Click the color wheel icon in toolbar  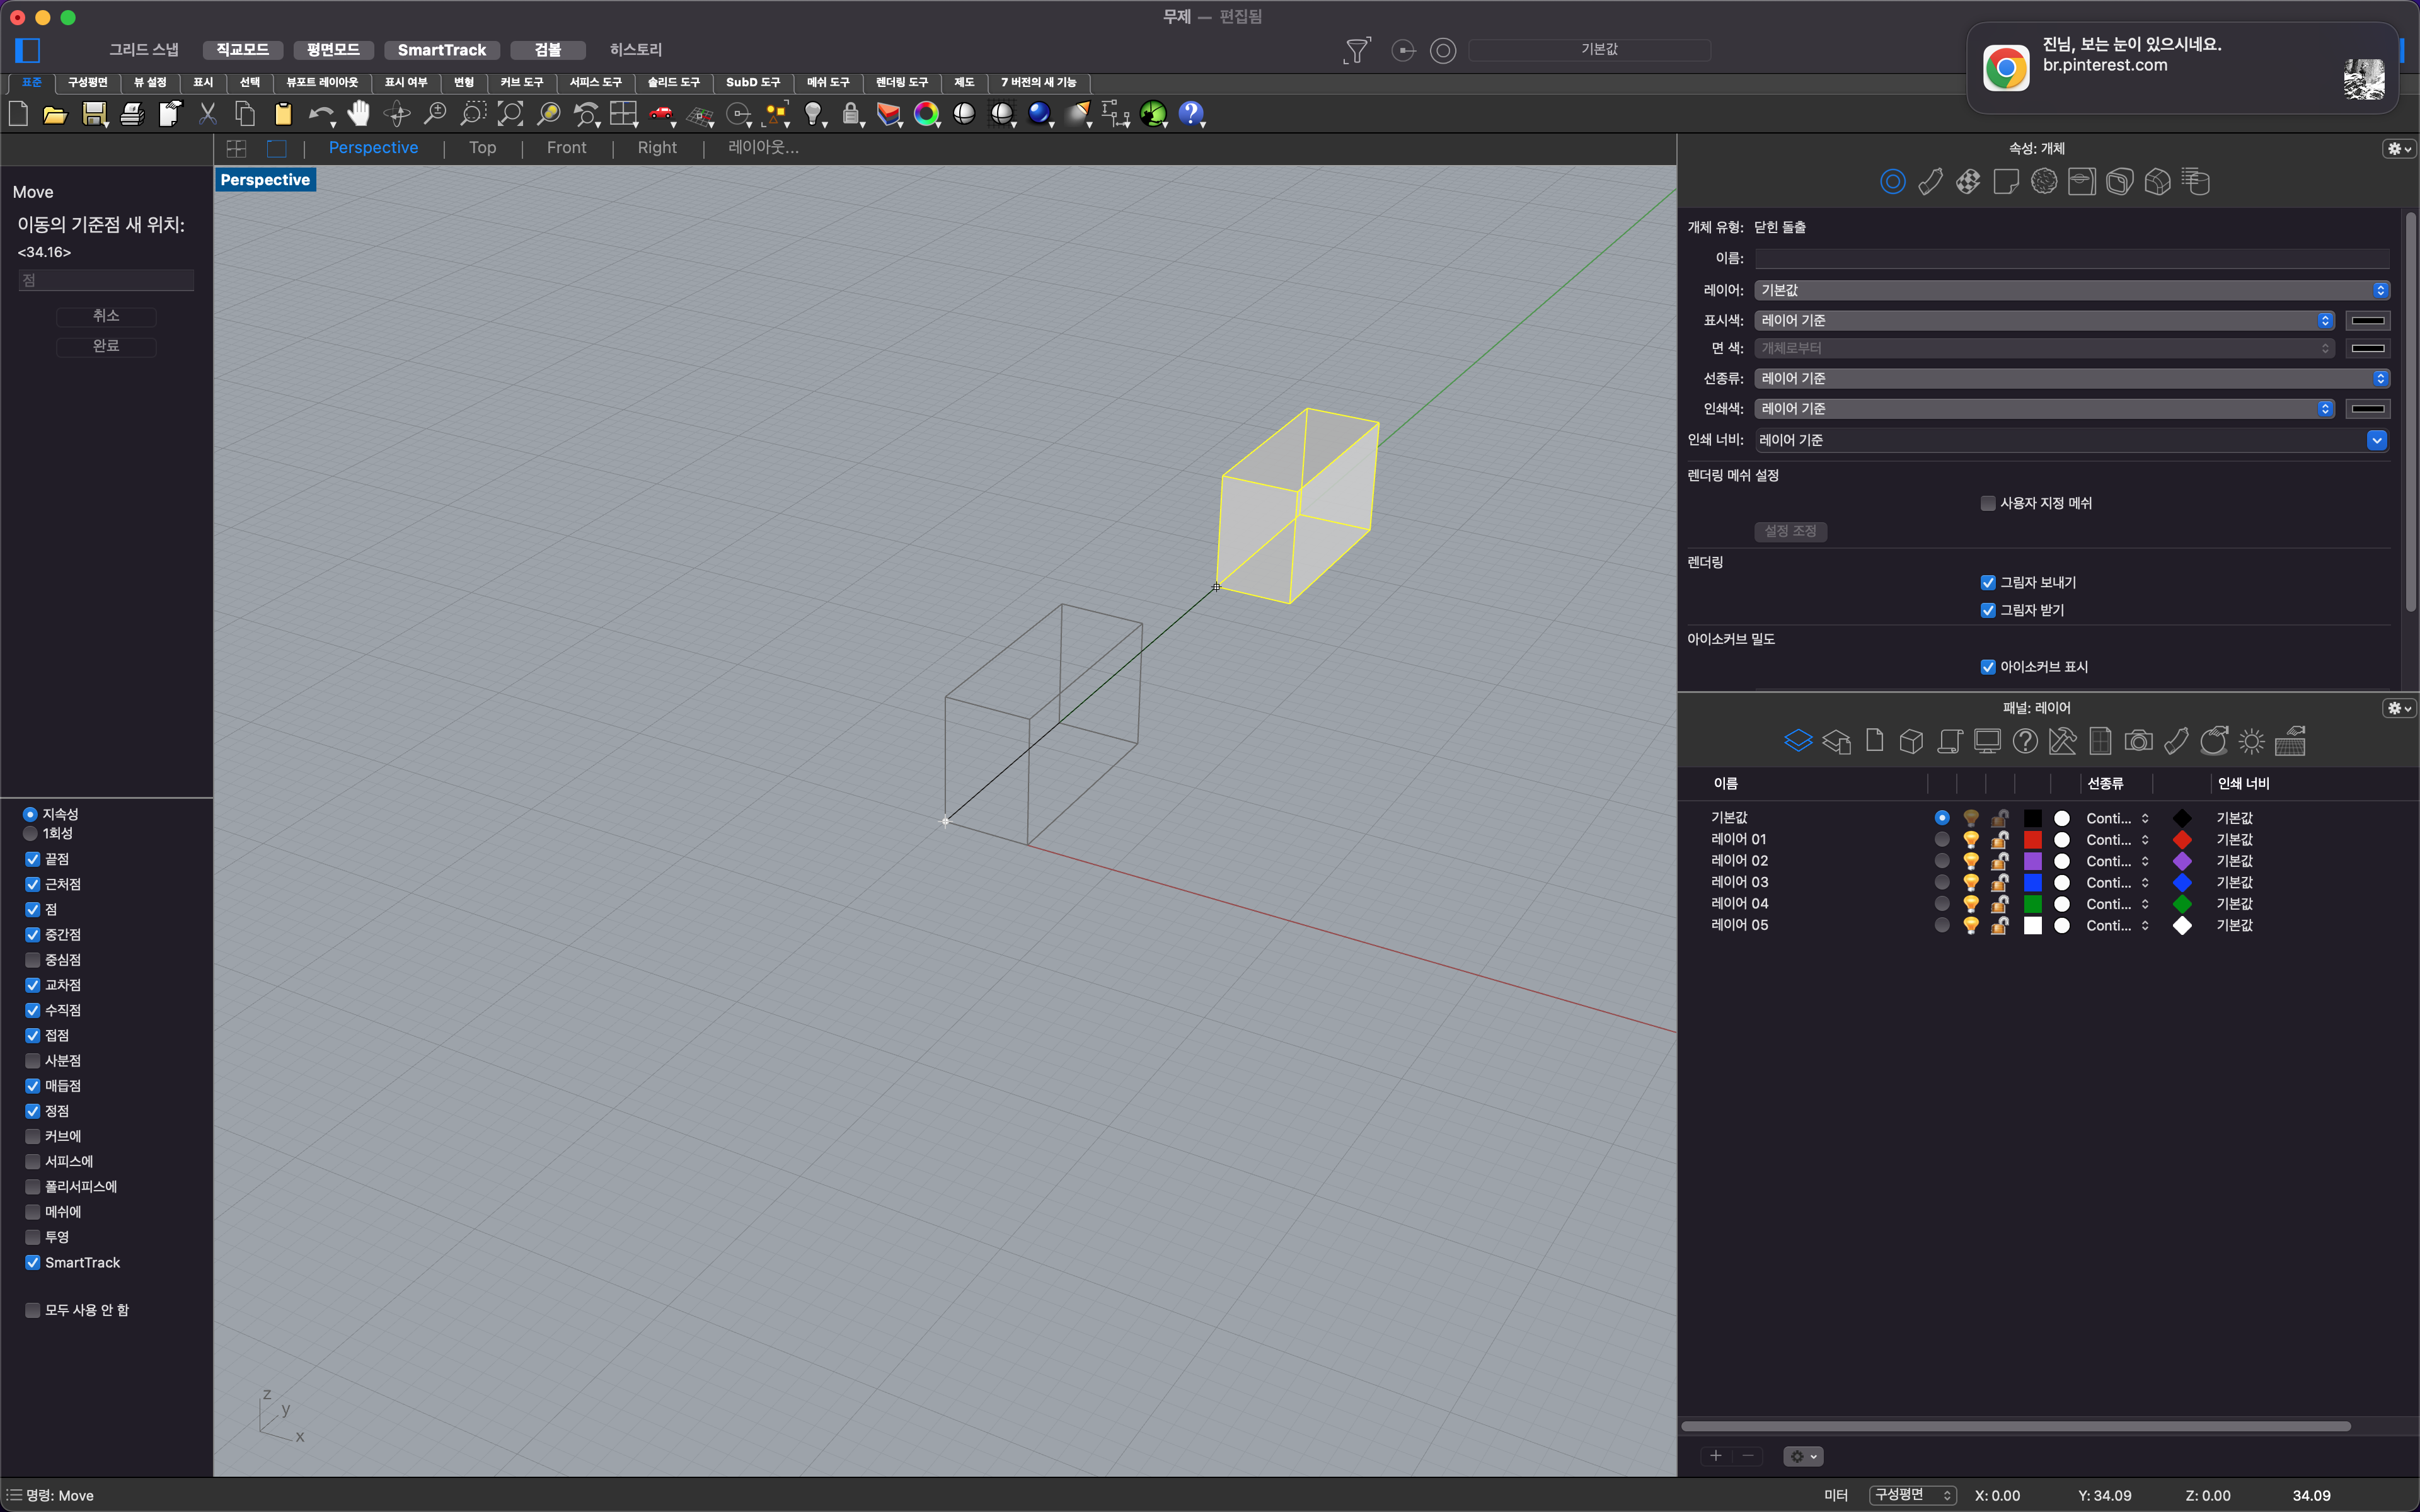(926, 114)
